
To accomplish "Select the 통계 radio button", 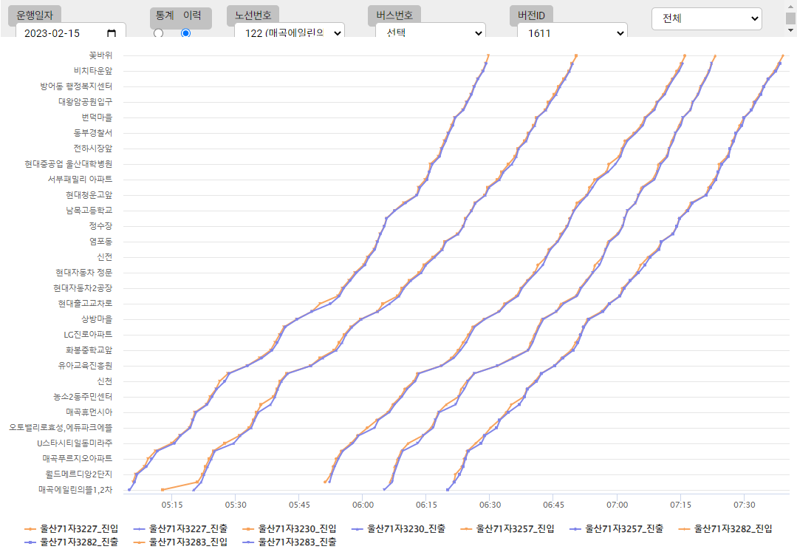I will tap(158, 33).
